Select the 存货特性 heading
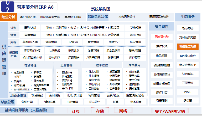 coord(30,65)
